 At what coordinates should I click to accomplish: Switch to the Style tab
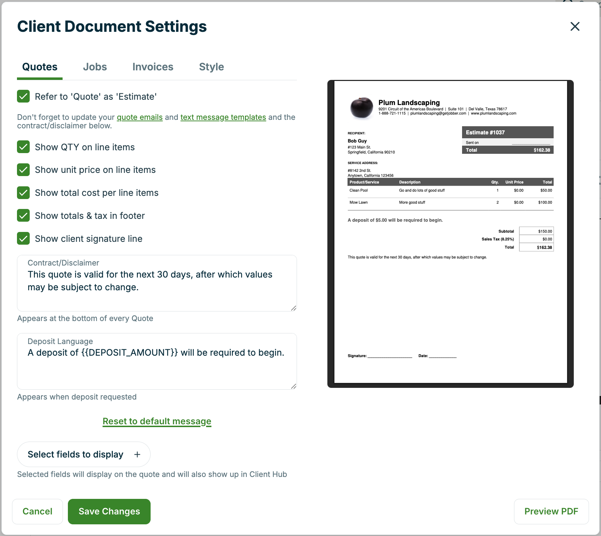pyautogui.click(x=211, y=66)
